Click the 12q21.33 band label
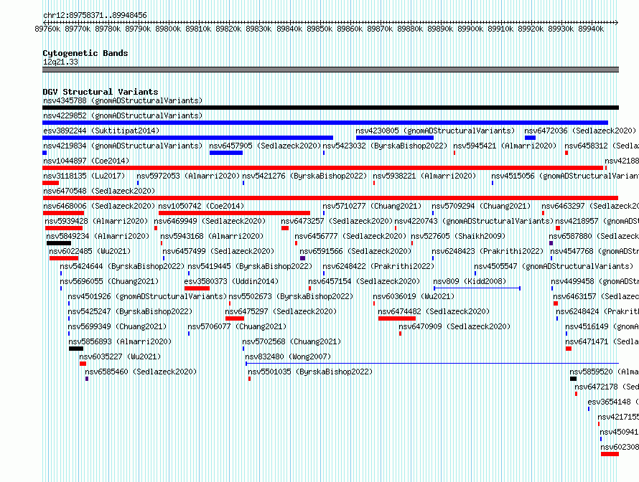639x482 pixels. tap(60, 62)
